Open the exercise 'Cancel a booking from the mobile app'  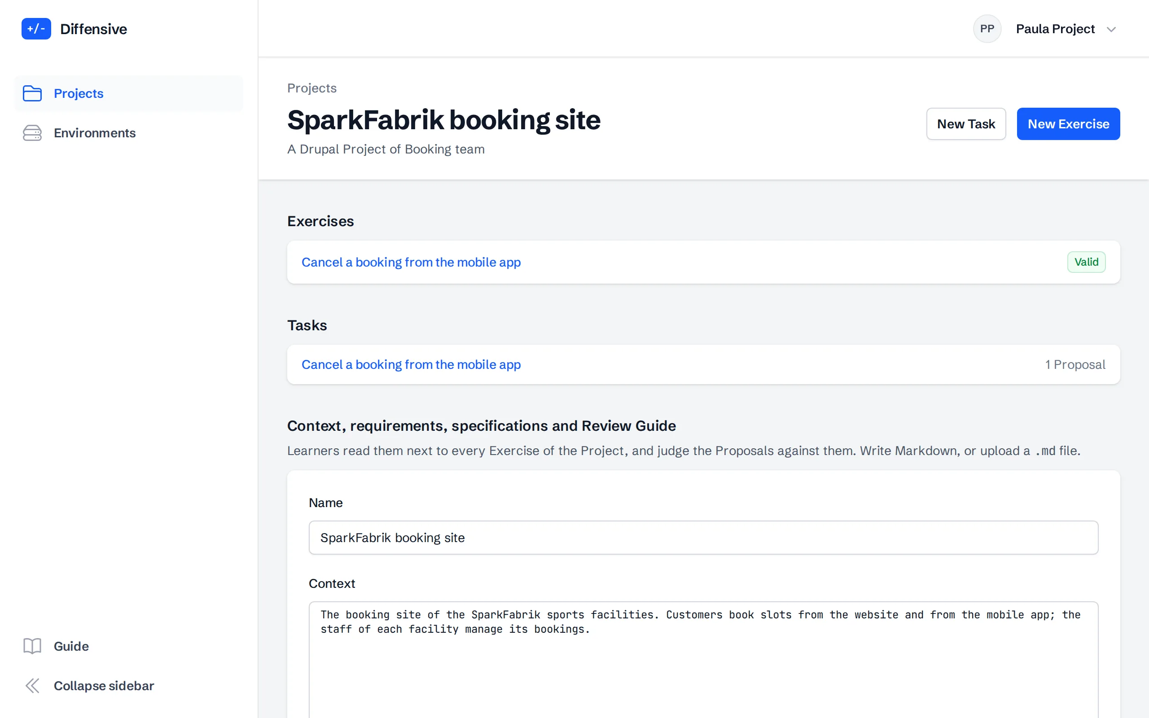(411, 262)
